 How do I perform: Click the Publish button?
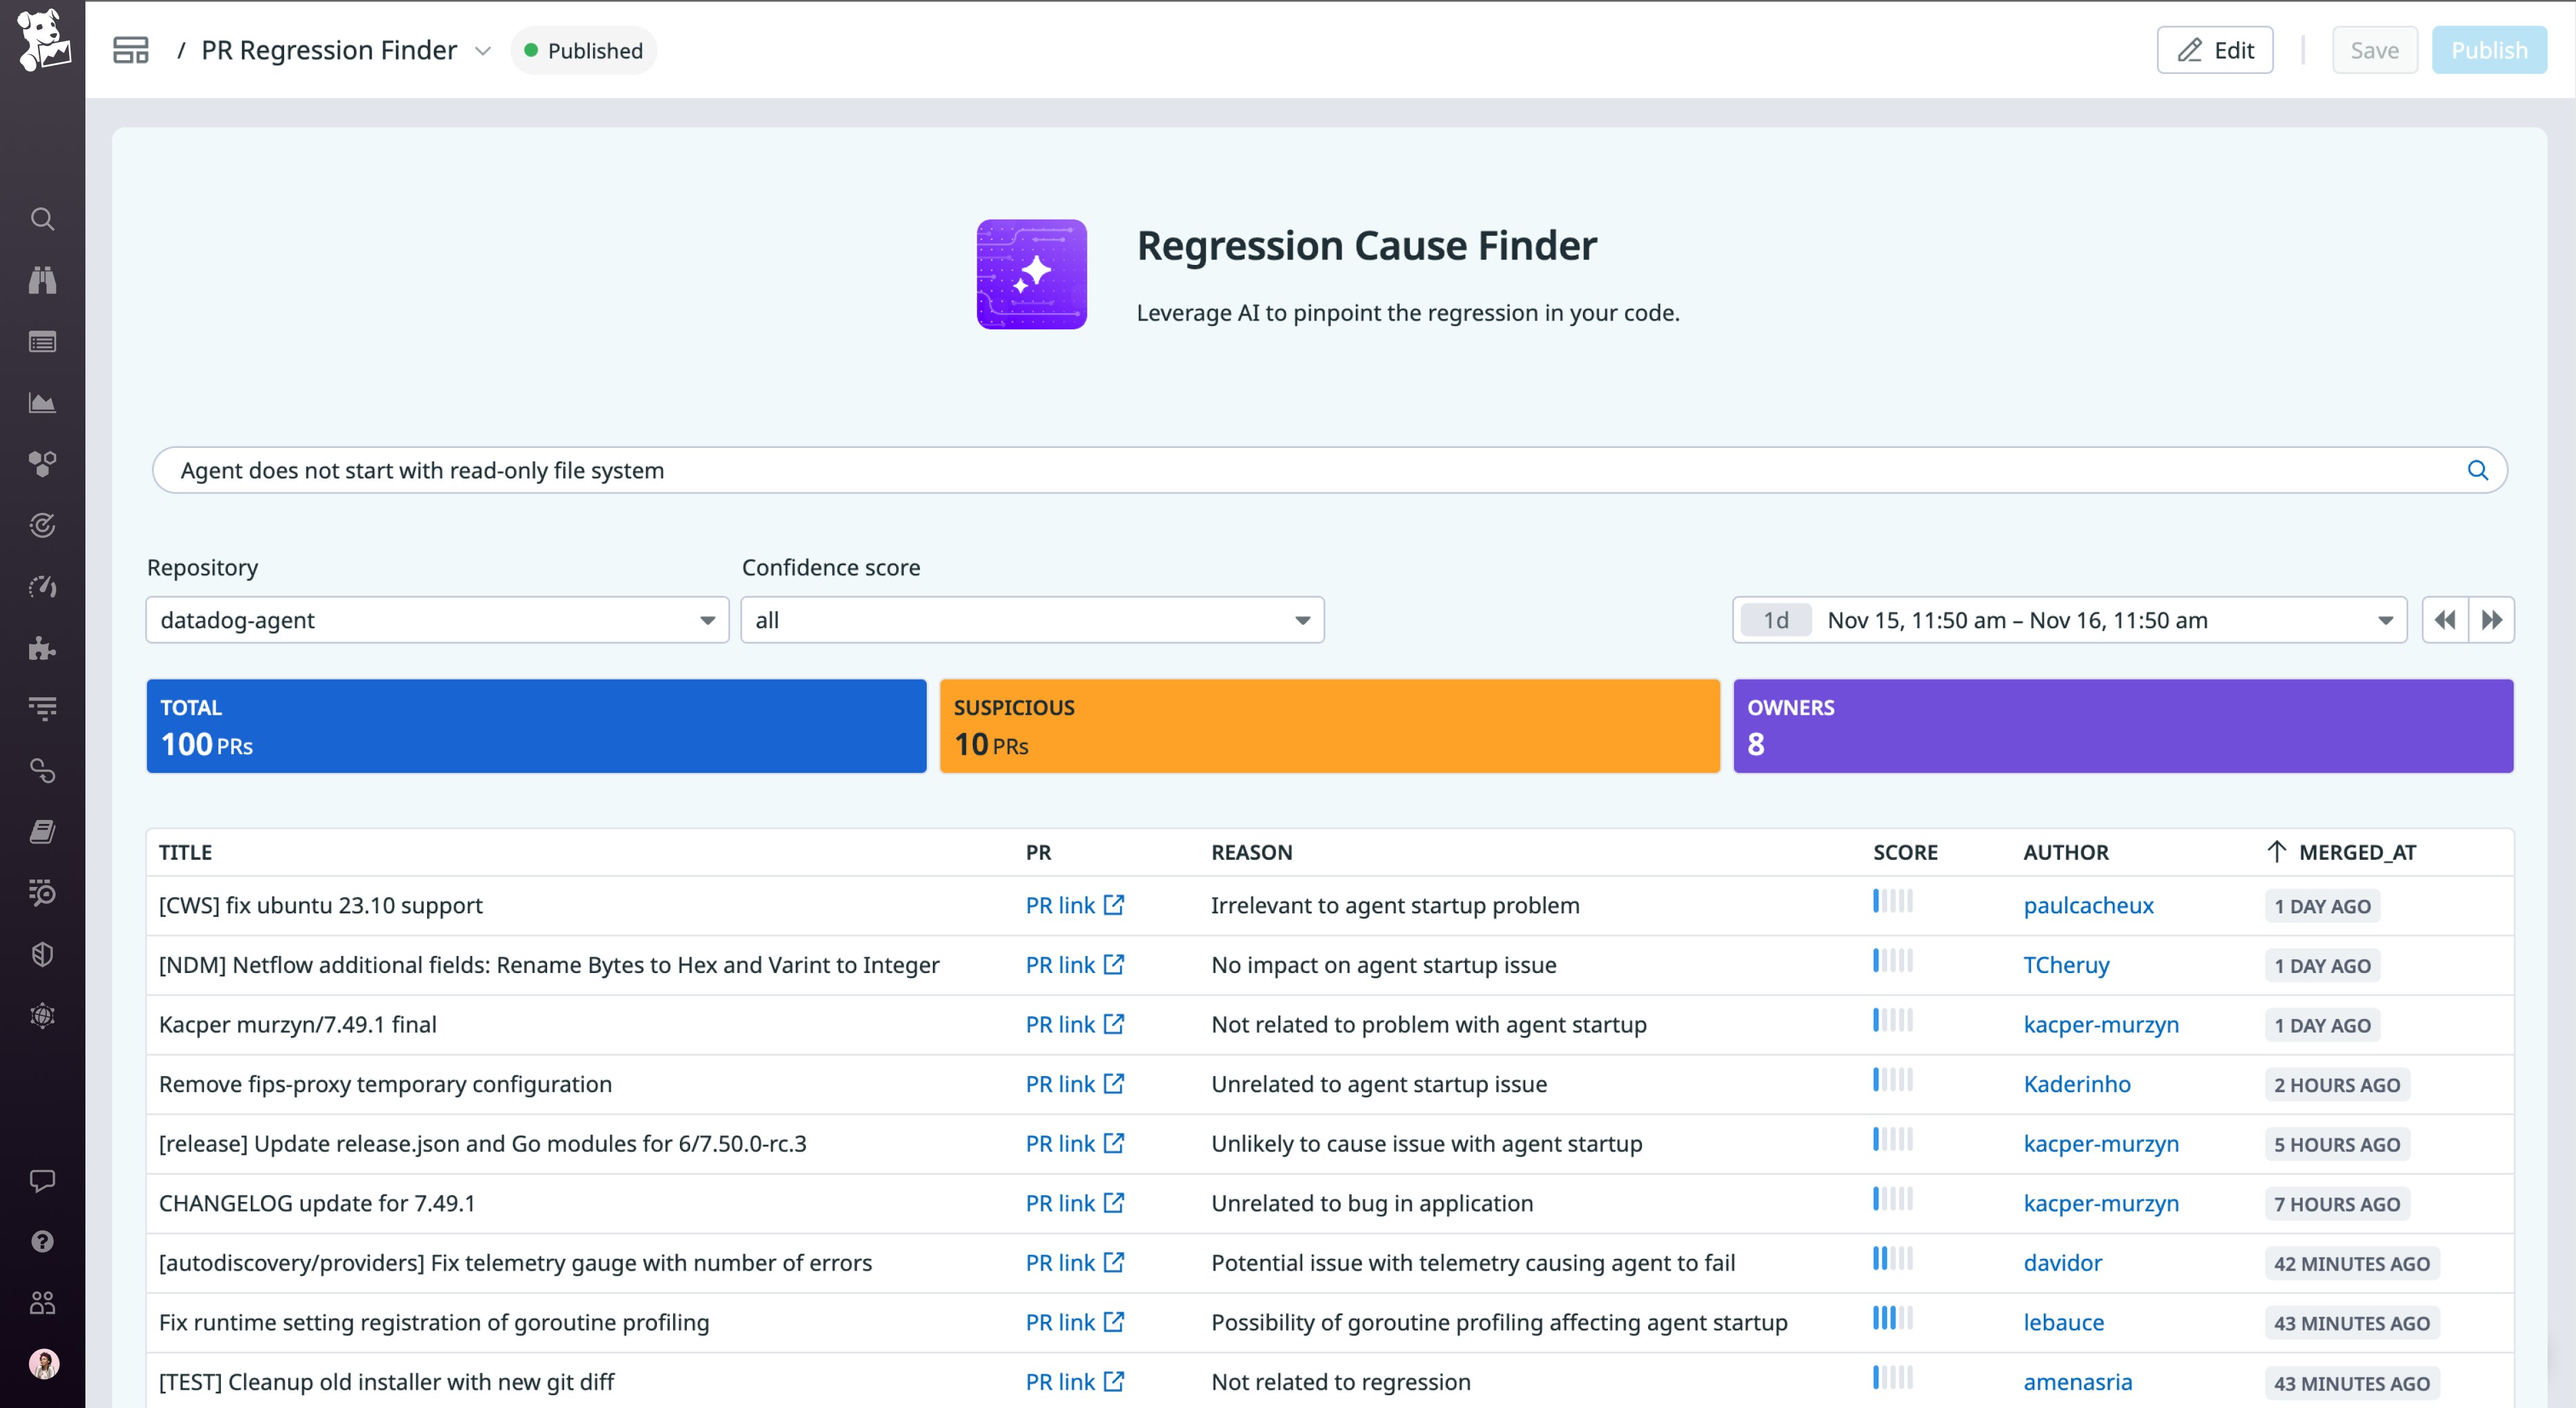pyautogui.click(x=2489, y=49)
